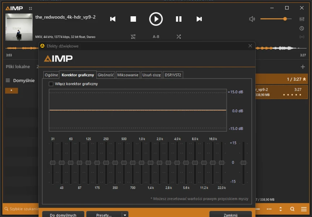Open the equalizer sliders icon
Viewport: 312px width, 217px height.
302,19
